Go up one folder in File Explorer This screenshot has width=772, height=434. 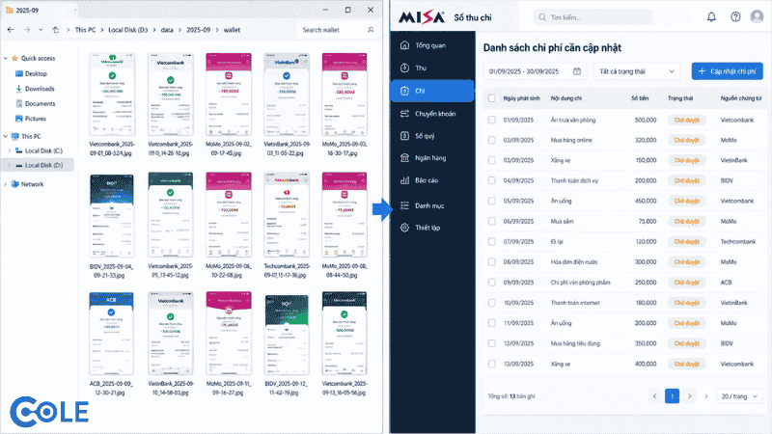pos(56,30)
